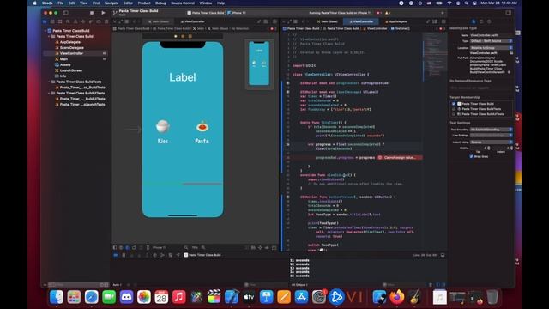Click the Name field in the File inspector
The width and height of the screenshot is (549, 309).
pyautogui.click(x=492, y=35)
